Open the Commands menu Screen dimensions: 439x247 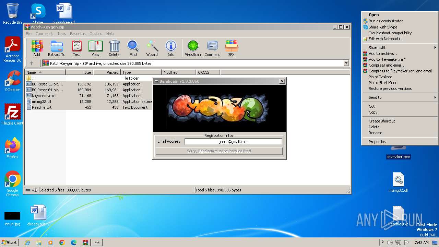(x=44, y=34)
